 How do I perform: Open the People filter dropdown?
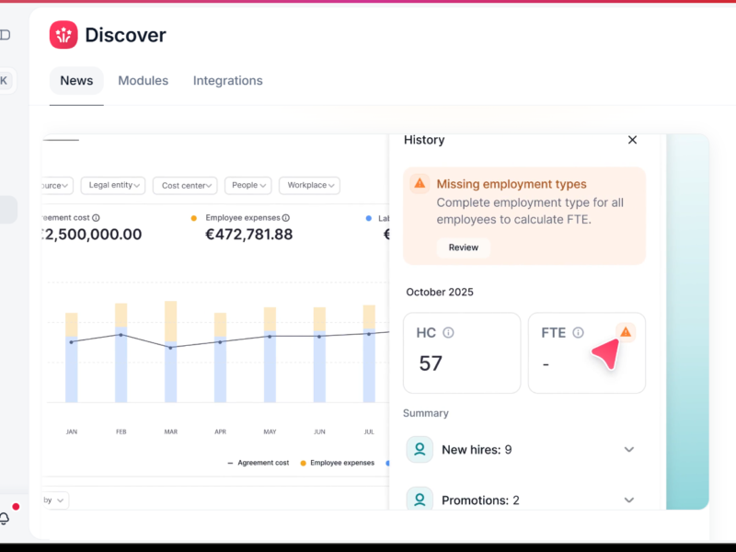point(247,185)
